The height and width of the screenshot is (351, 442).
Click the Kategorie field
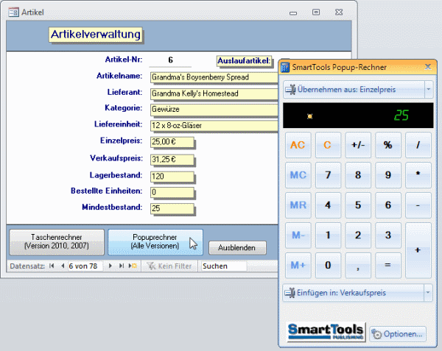click(x=214, y=109)
